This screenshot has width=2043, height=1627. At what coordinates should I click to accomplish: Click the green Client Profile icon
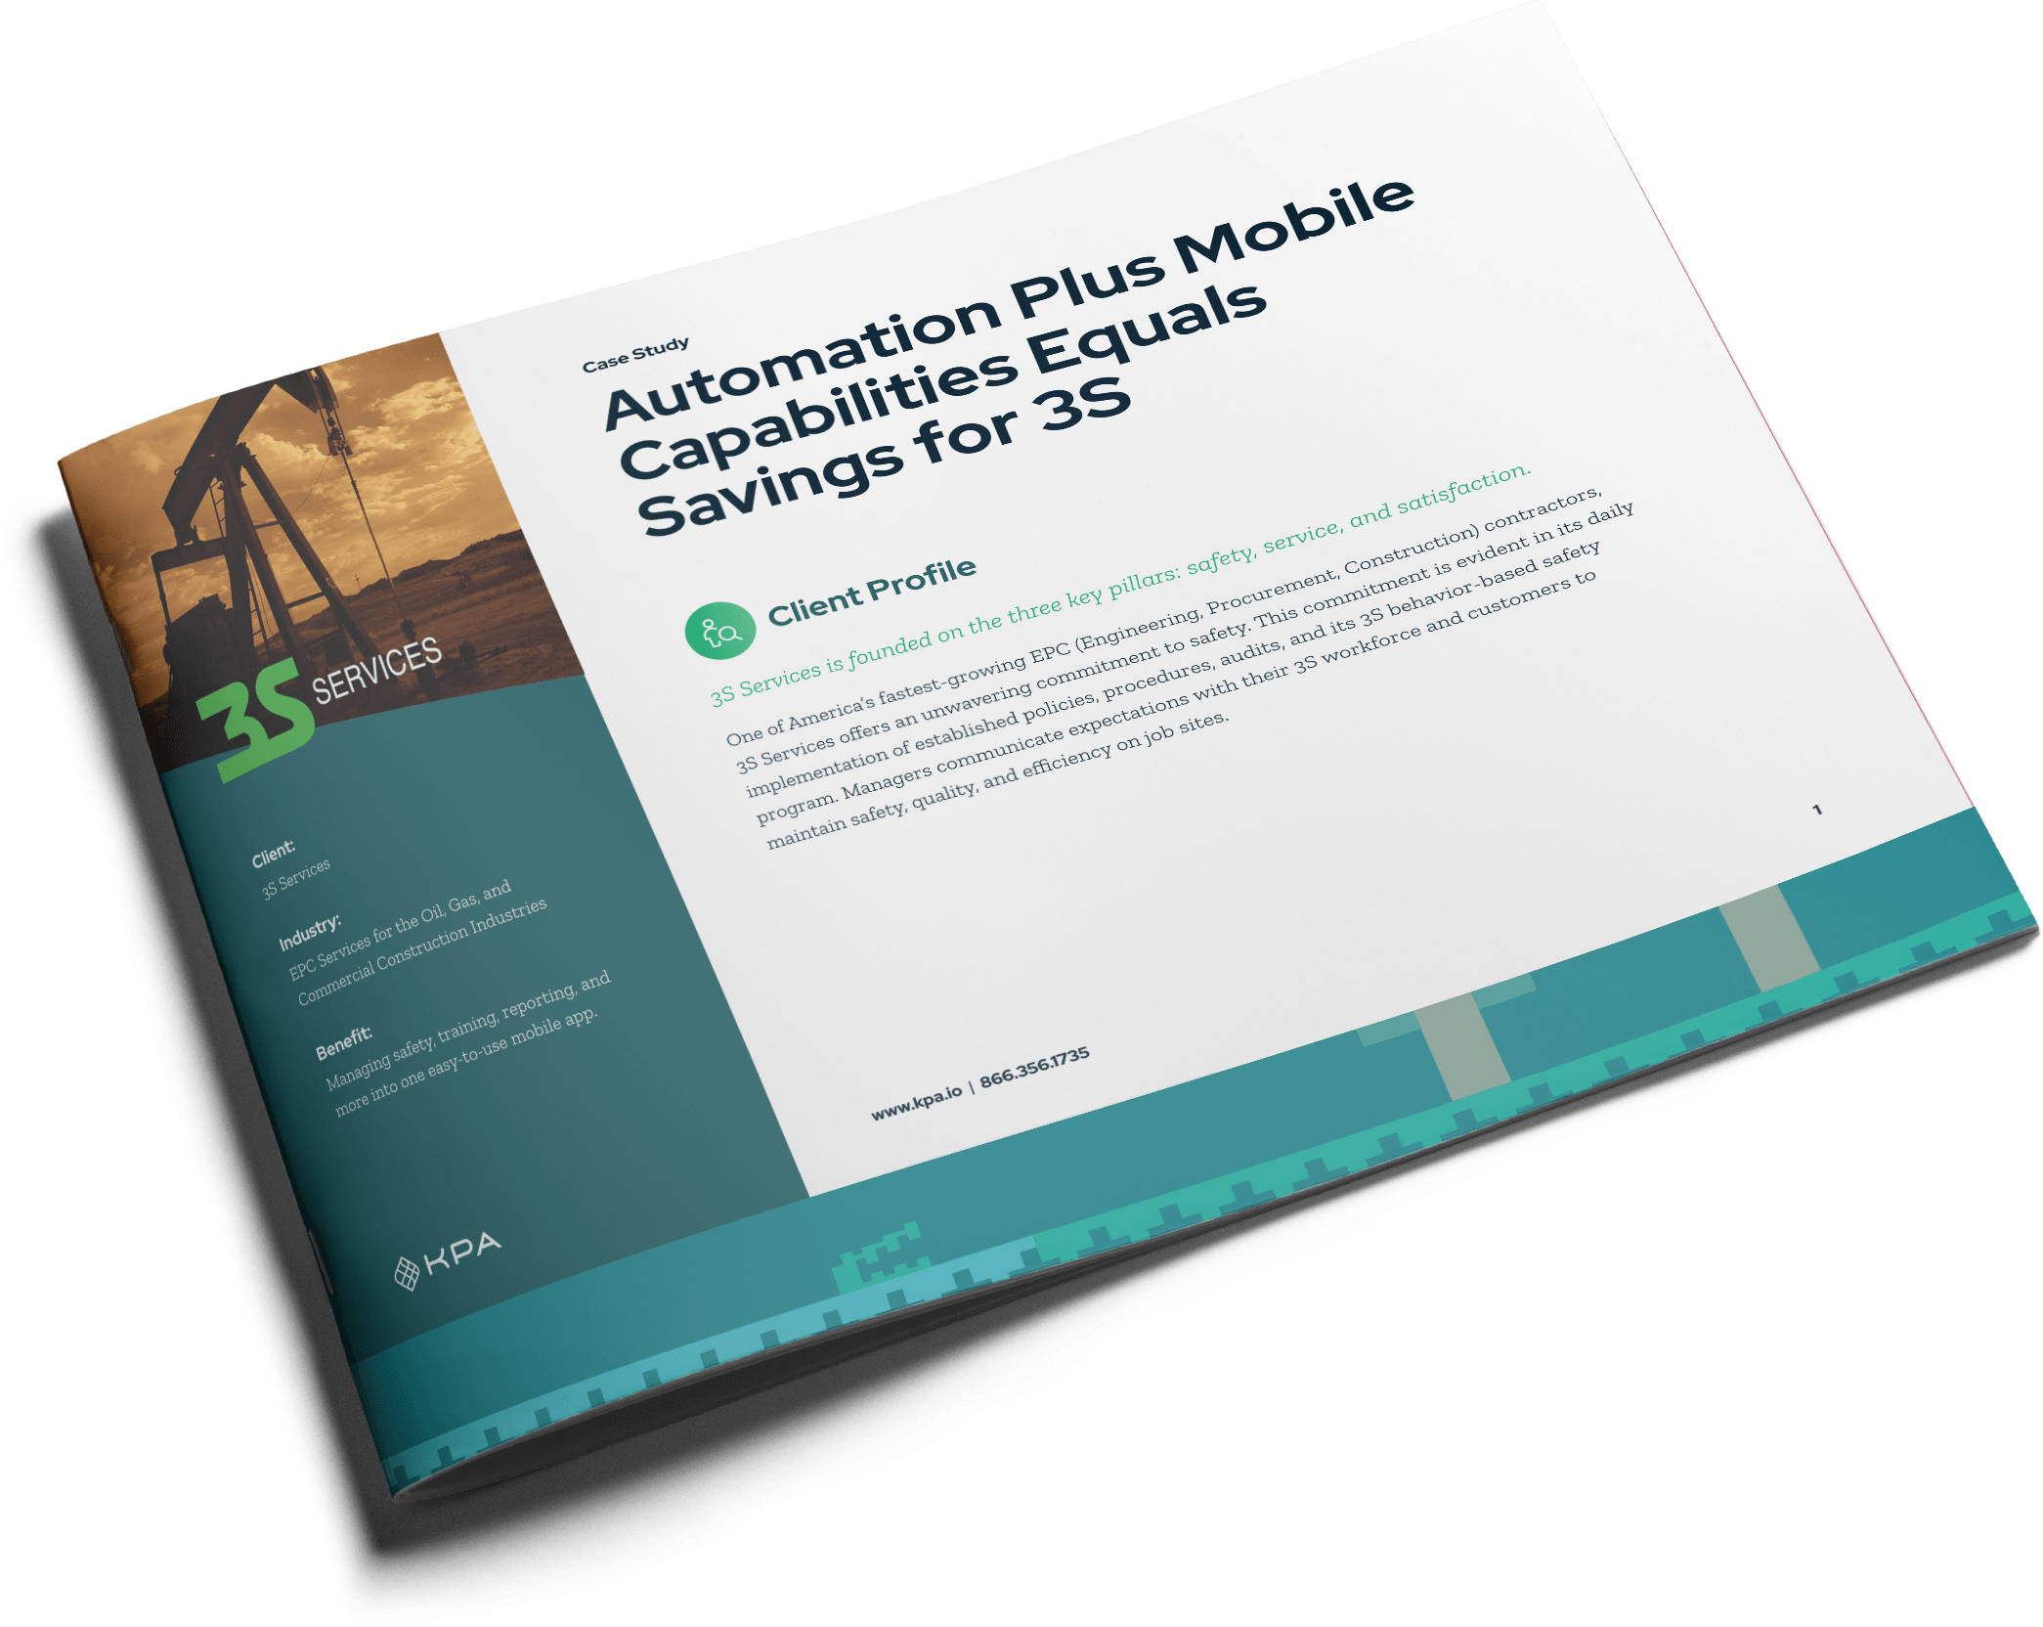(x=719, y=631)
